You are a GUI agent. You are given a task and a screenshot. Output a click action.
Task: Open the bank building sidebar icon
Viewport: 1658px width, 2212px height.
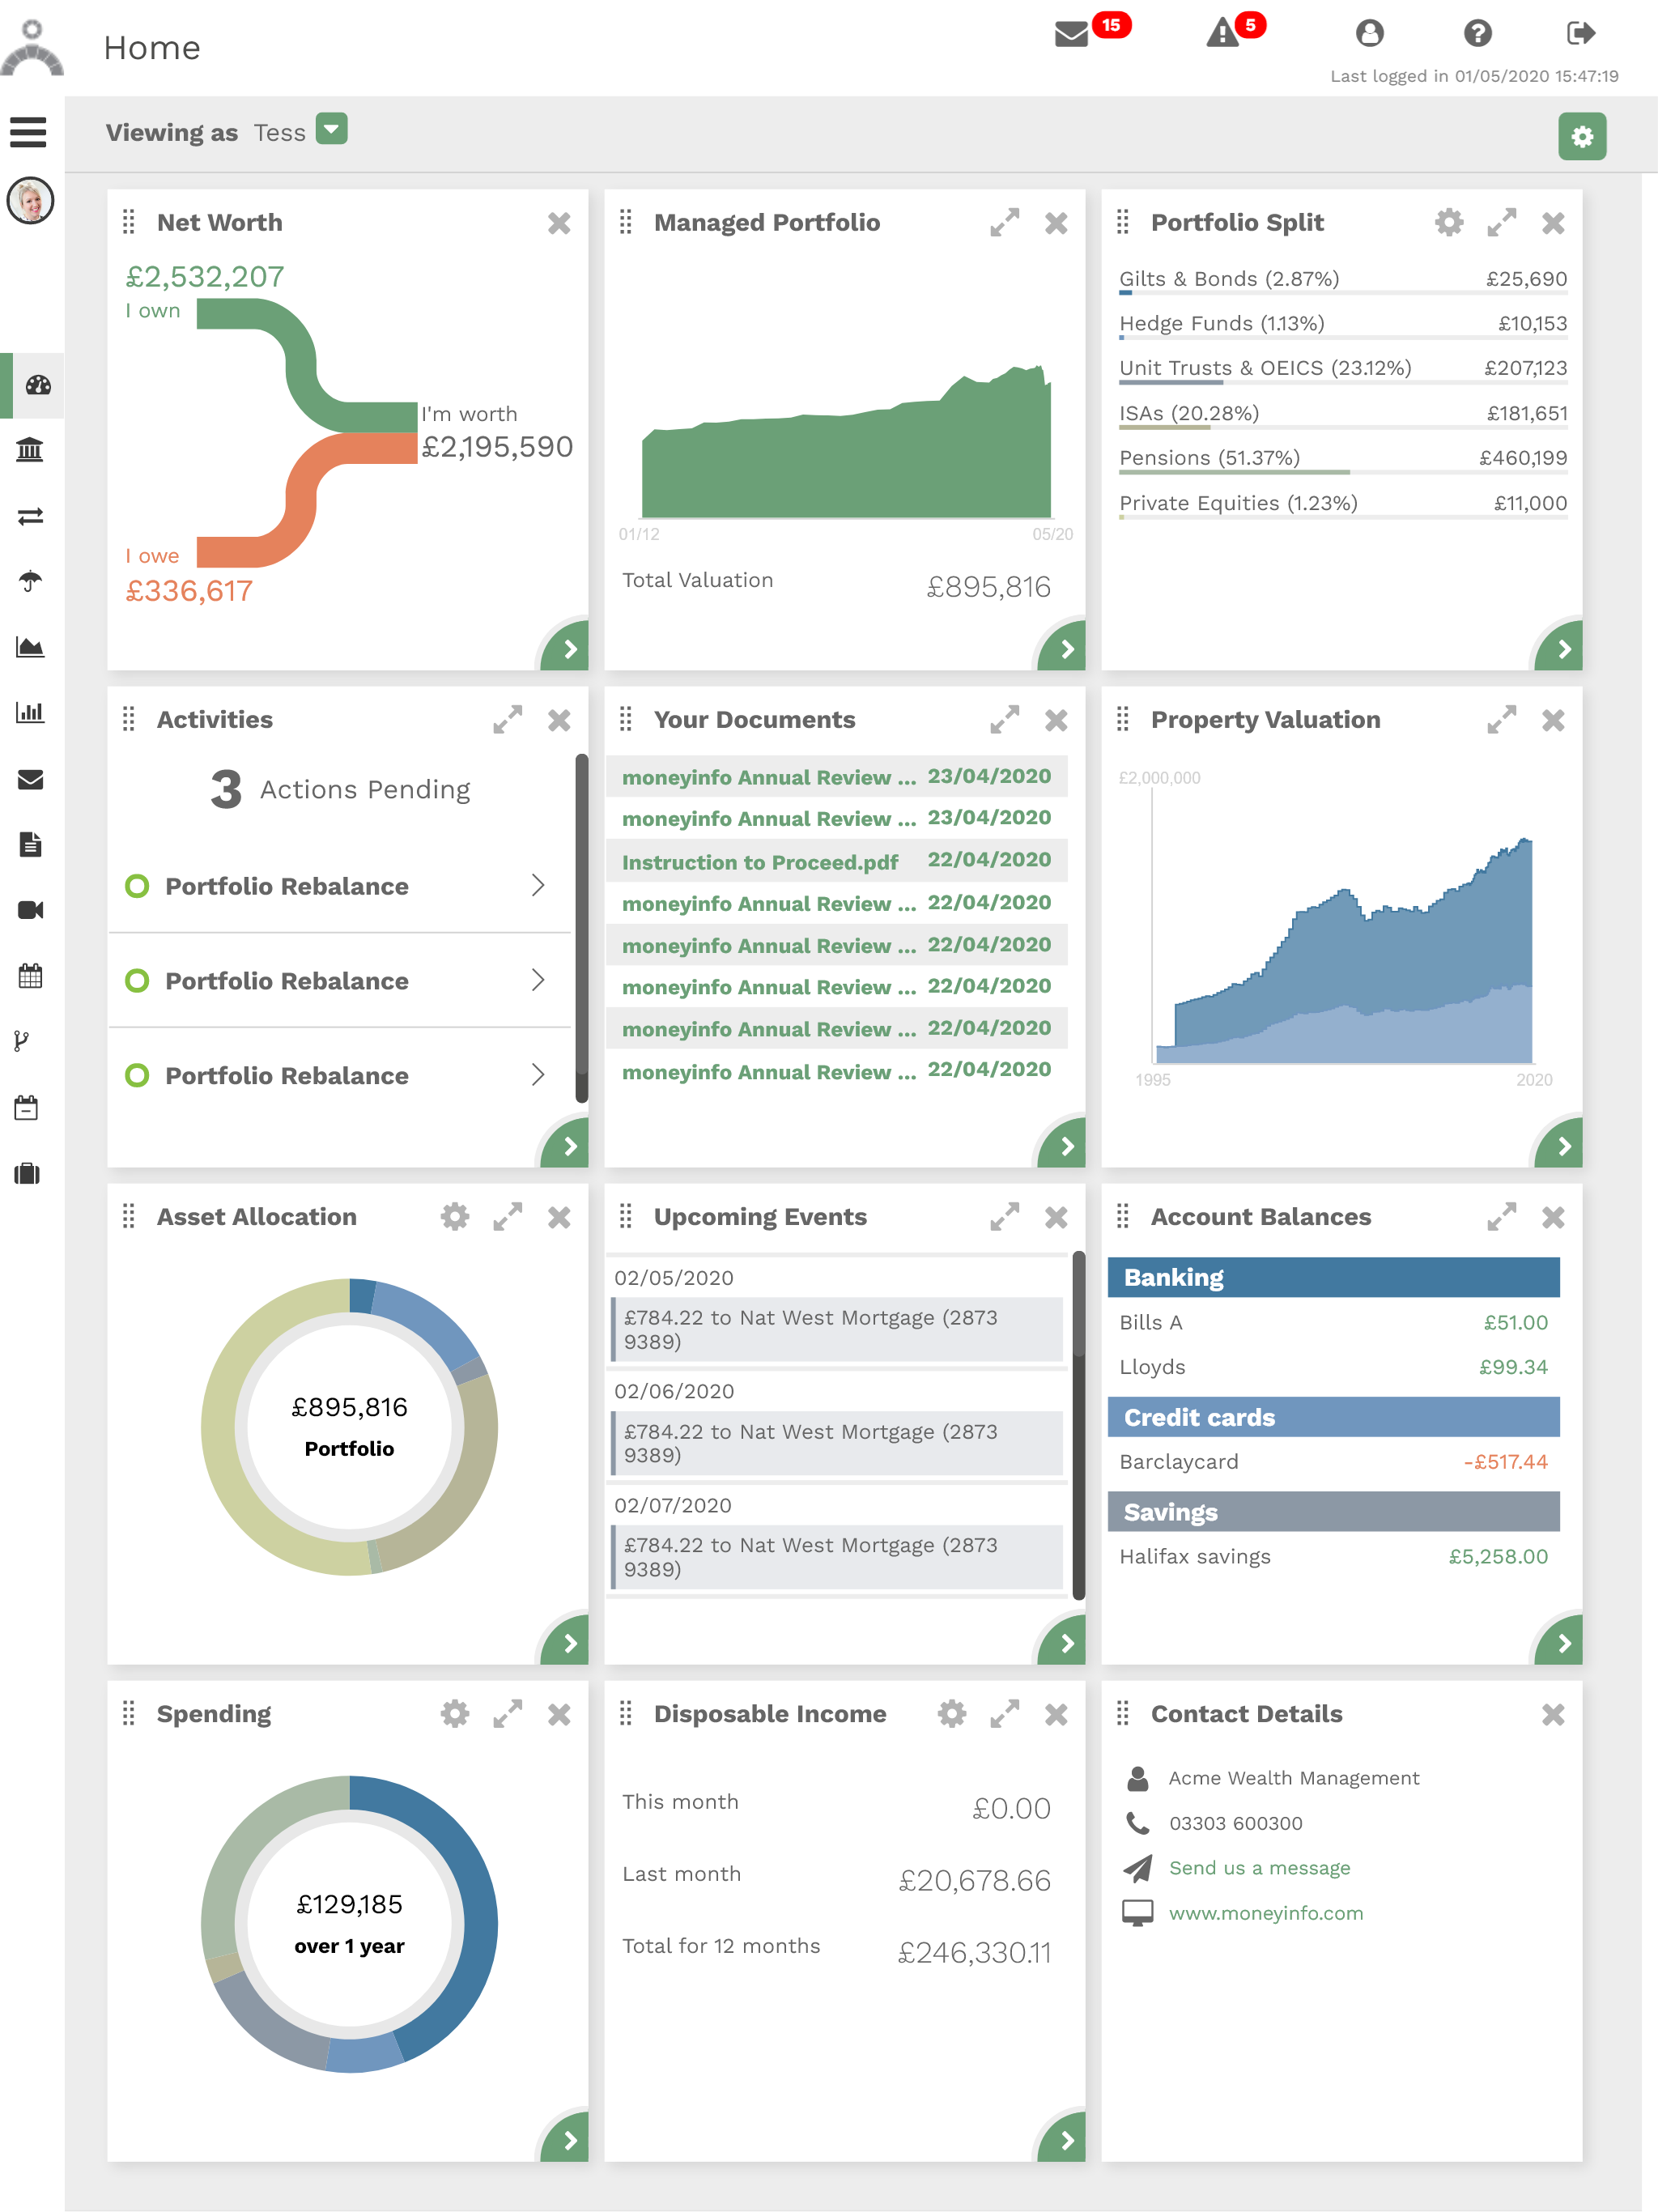(x=30, y=450)
